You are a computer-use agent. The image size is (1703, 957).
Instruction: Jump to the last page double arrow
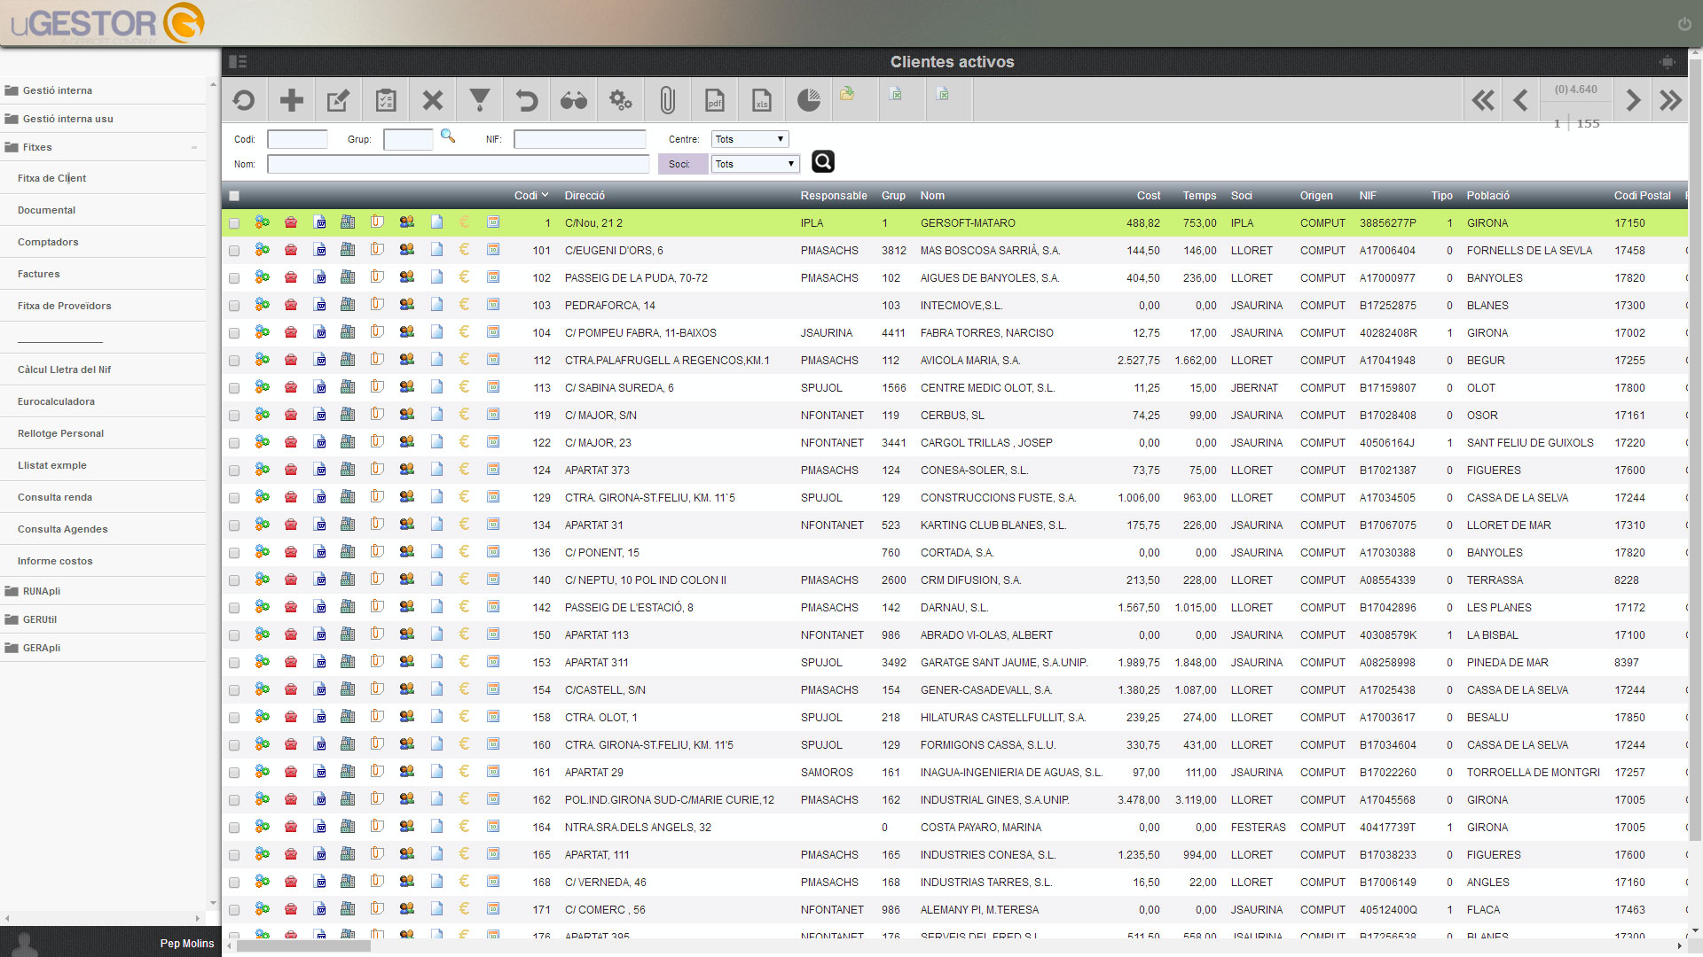(1671, 100)
